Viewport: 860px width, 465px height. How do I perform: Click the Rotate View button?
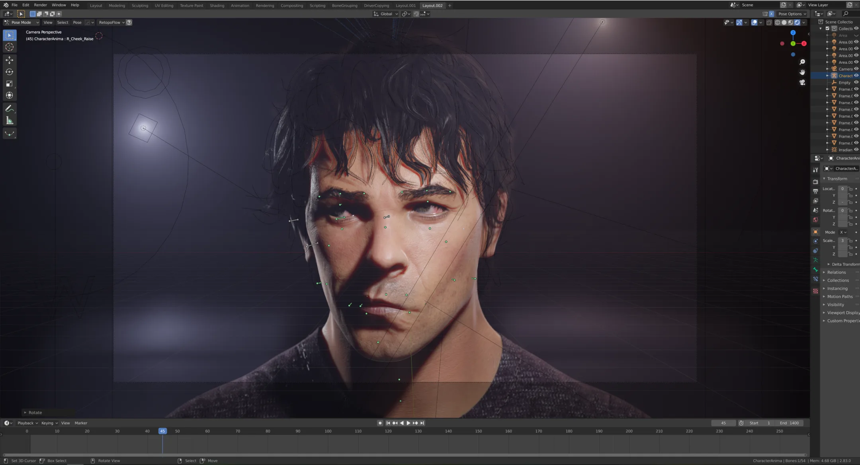109,460
